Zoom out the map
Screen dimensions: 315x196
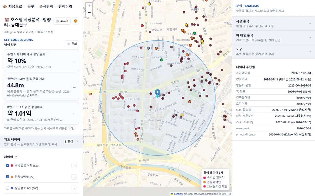tap(89, 12)
